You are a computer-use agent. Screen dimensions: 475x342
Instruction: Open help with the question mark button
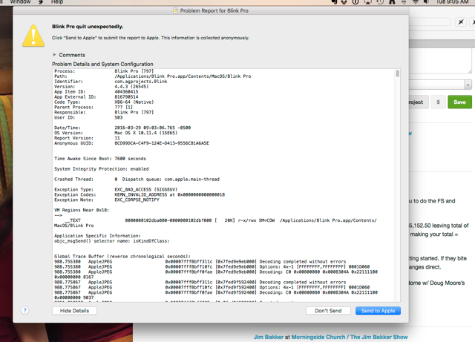(x=24, y=310)
